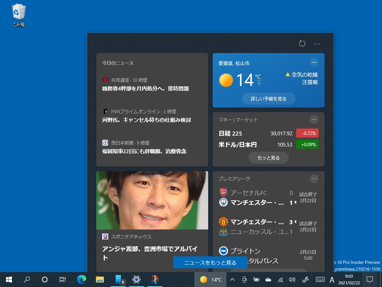Click the ニュースをもっと見る button
Screen dimensions: 382x287
(210, 262)
